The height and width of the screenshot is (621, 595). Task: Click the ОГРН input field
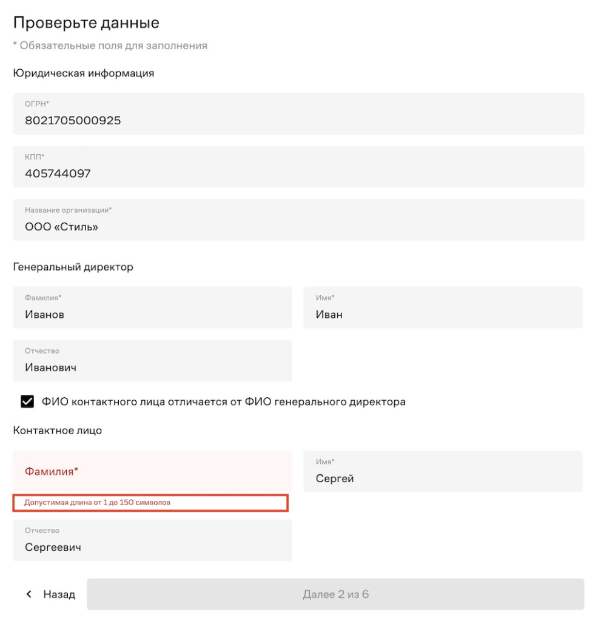coord(298,114)
